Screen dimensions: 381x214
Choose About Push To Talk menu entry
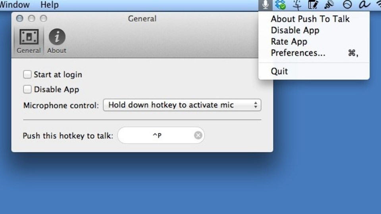(310, 19)
